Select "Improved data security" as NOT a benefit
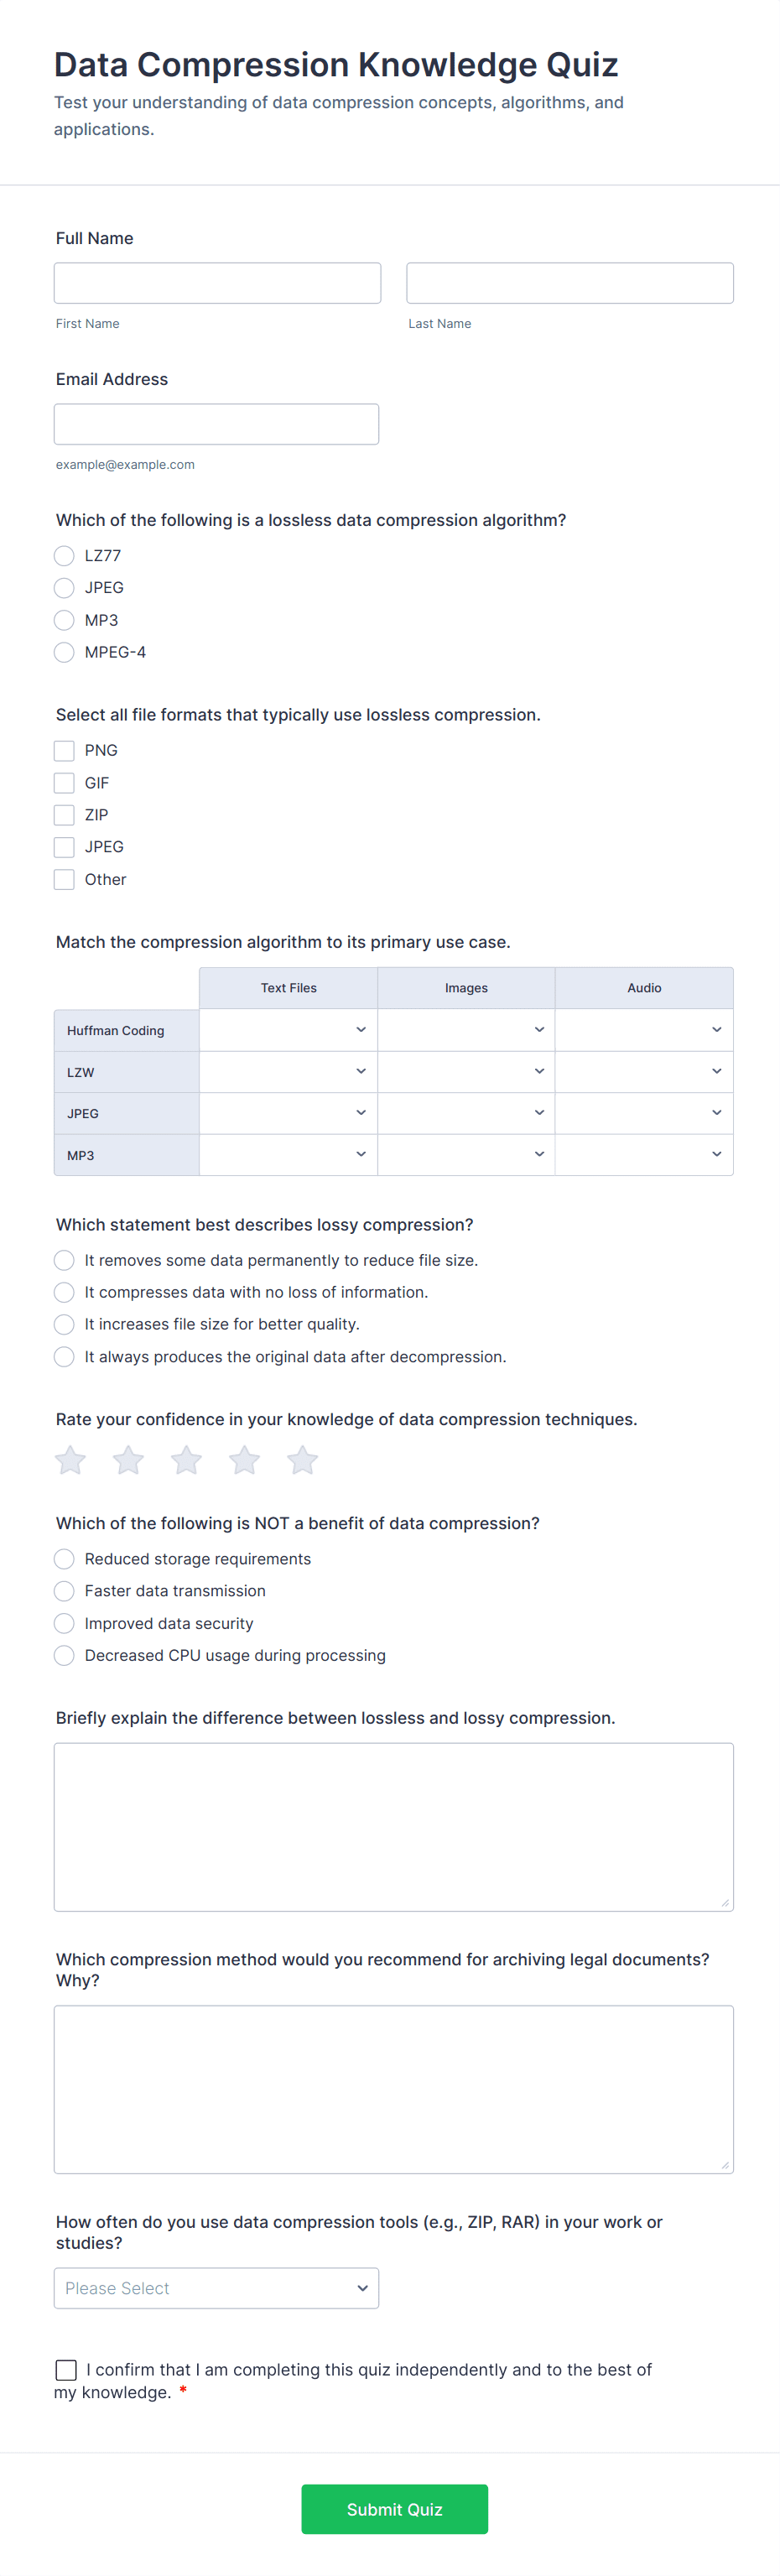 64,1623
